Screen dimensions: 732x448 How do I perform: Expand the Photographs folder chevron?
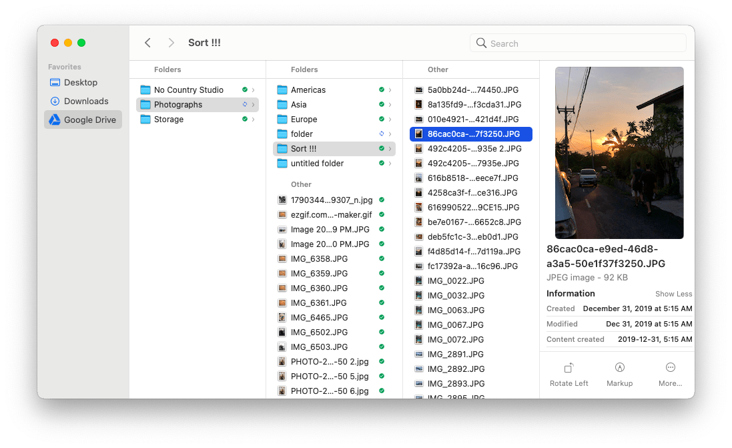click(254, 105)
